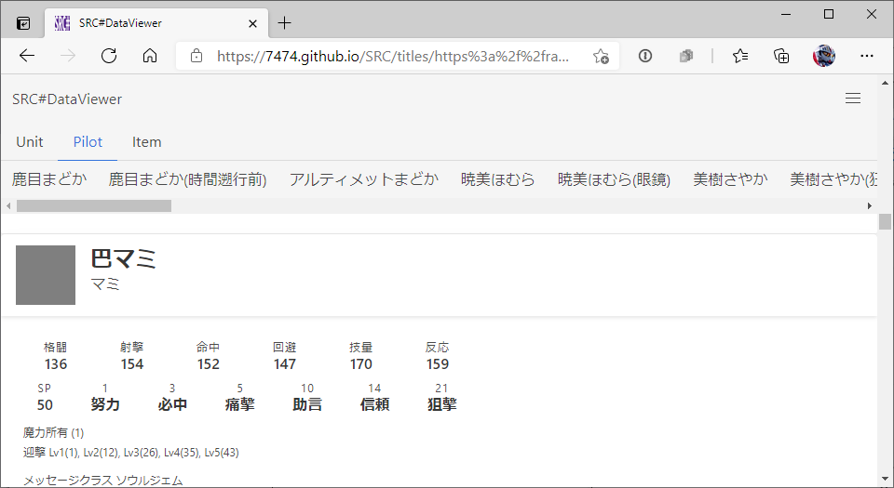Maximize the browser window
The image size is (894, 488).
pyautogui.click(x=829, y=14)
